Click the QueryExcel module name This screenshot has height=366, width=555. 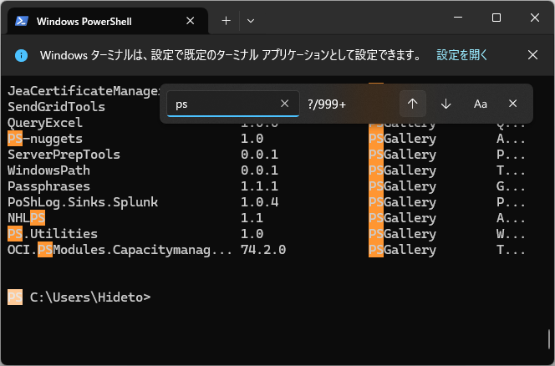45,123
